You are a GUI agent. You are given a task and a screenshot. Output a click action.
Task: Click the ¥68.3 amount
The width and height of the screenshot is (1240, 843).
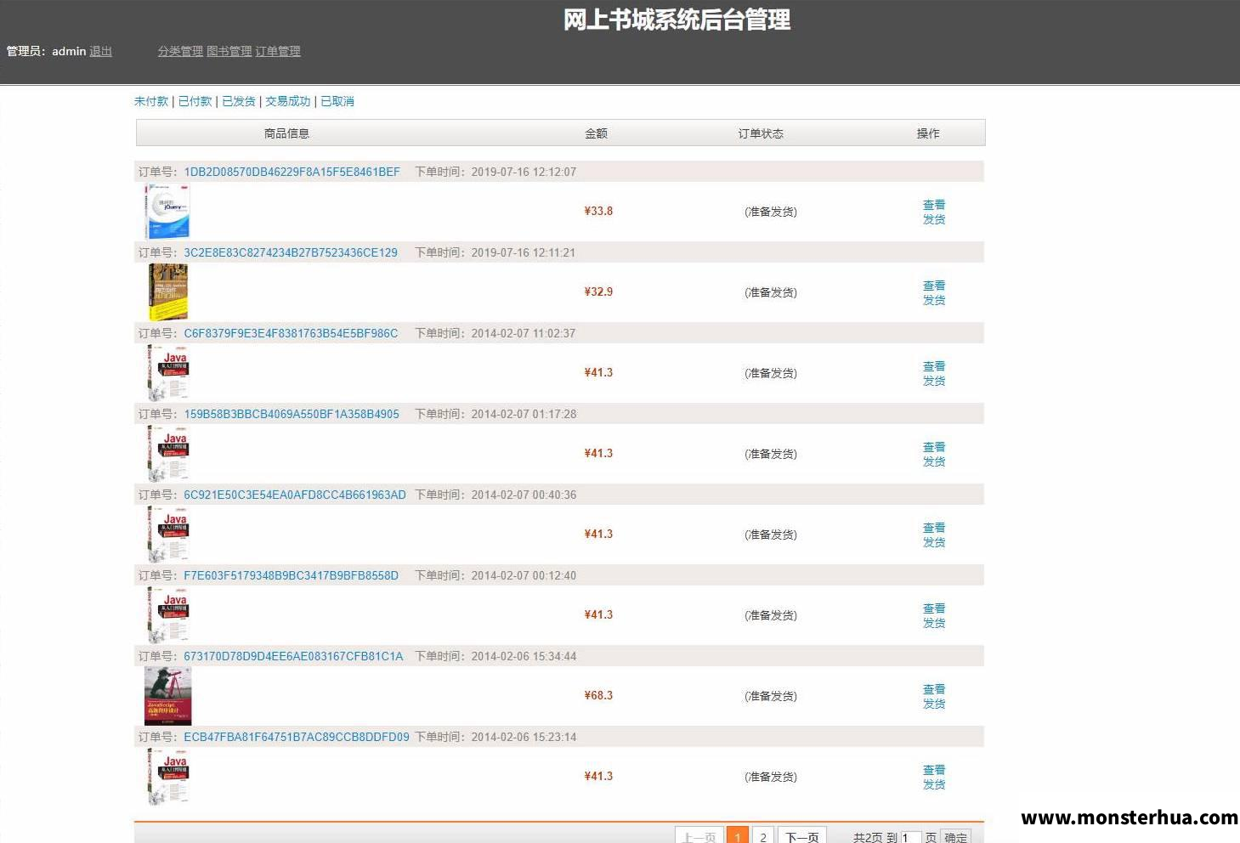point(598,695)
